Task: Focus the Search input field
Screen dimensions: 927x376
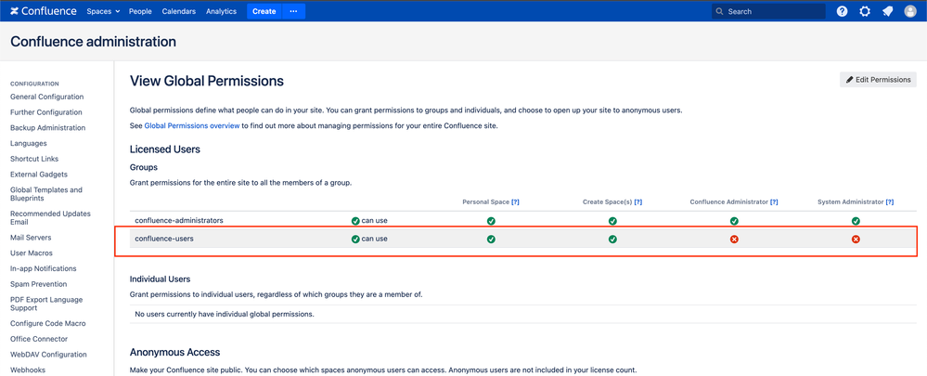Action: (x=768, y=11)
